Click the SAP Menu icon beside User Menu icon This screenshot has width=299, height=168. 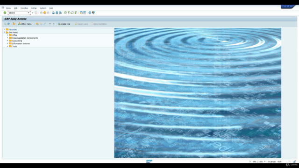point(9,24)
